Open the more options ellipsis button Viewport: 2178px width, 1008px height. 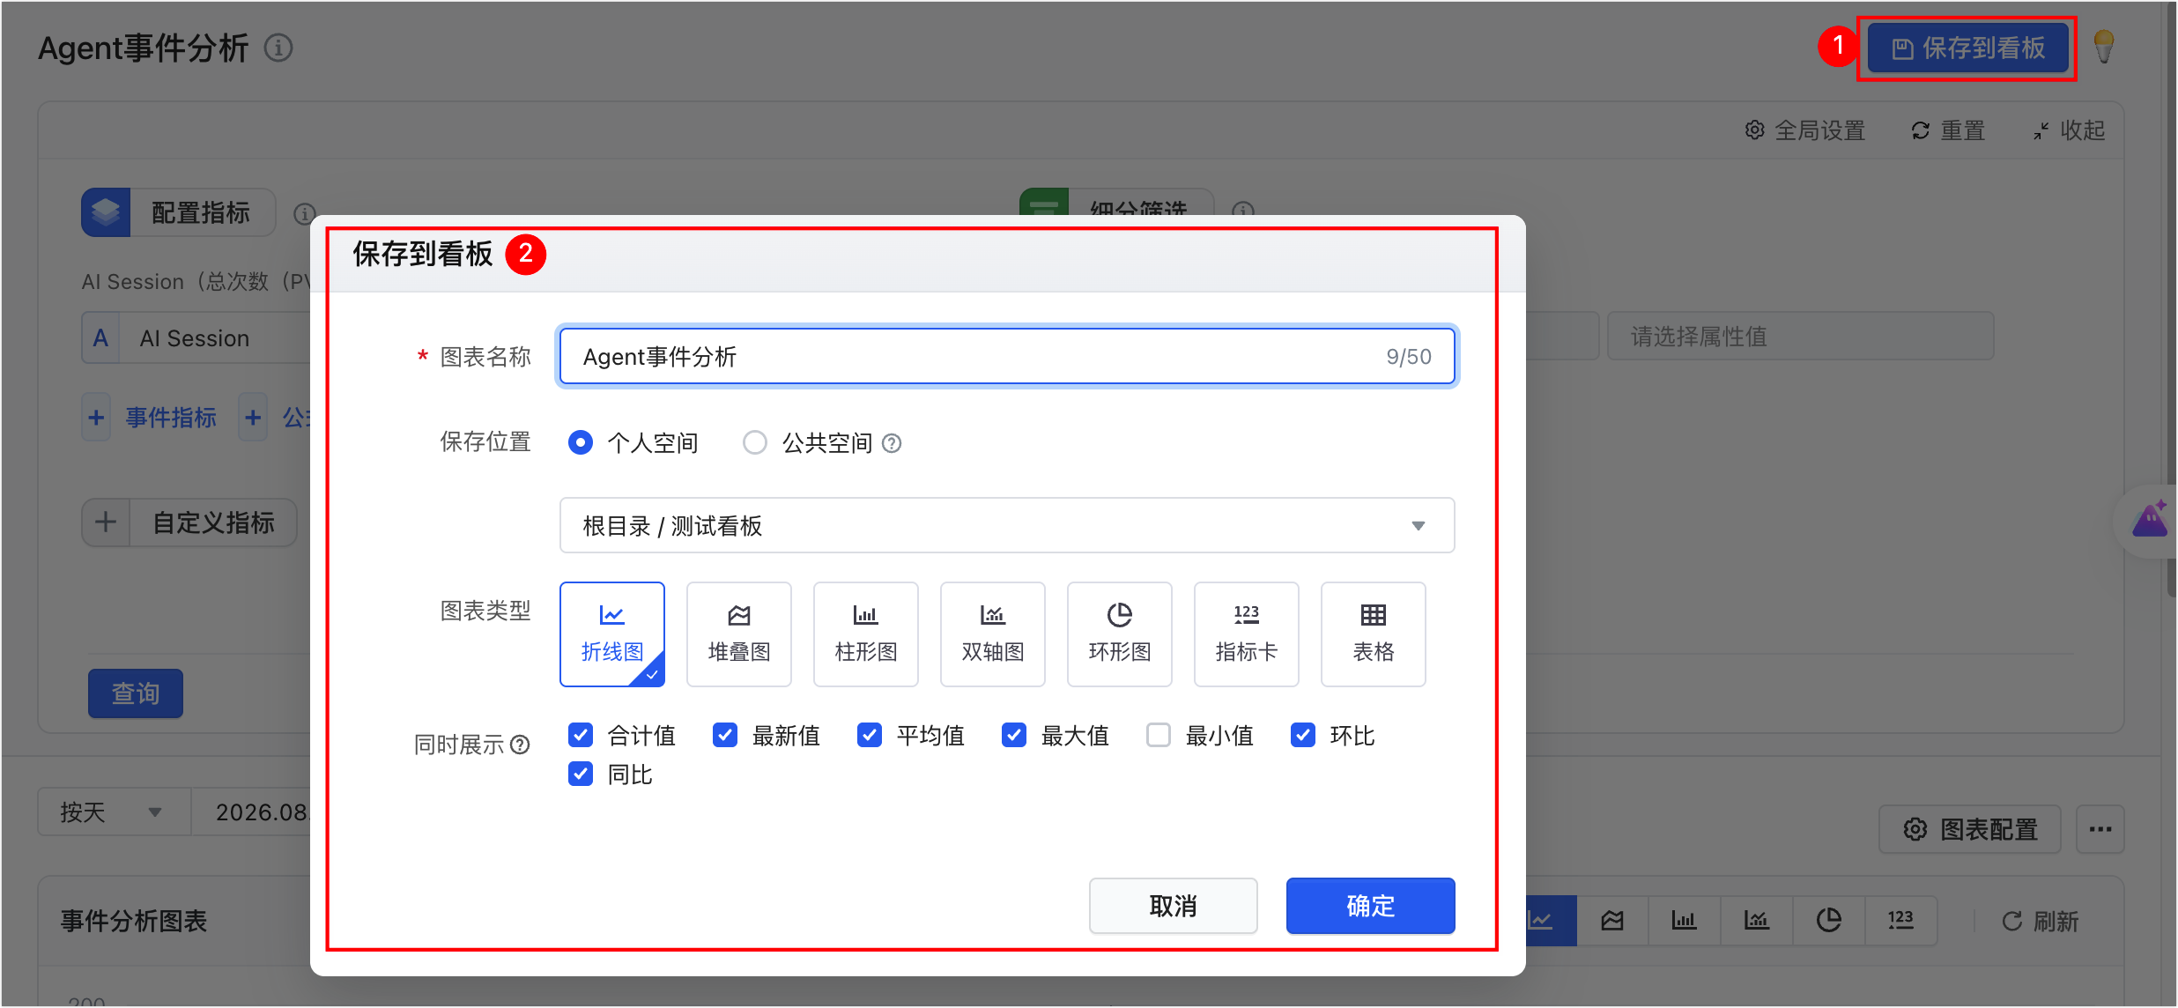point(2100,829)
